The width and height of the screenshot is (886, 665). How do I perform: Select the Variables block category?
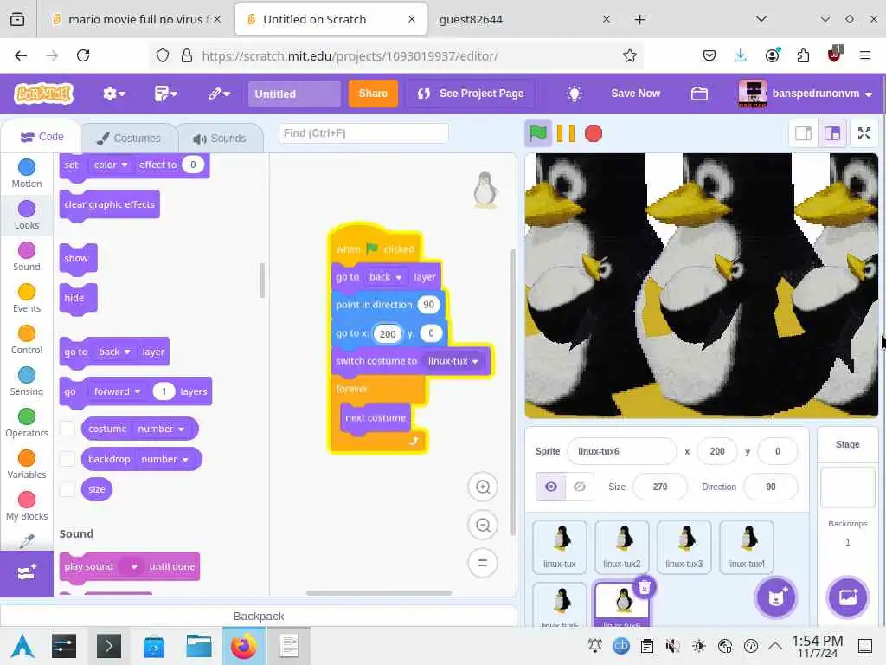[x=27, y=465]
